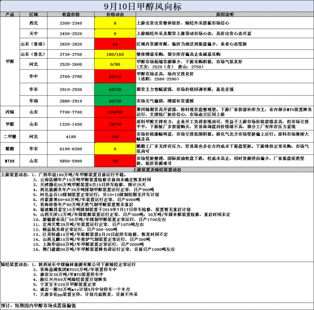
Task: Click reason text '期货主力宽幅震荡'
Action: 154,89
